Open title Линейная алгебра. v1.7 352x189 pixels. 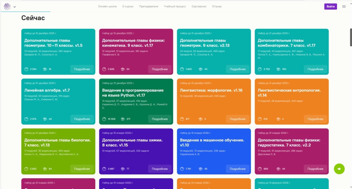pos(47,90)
